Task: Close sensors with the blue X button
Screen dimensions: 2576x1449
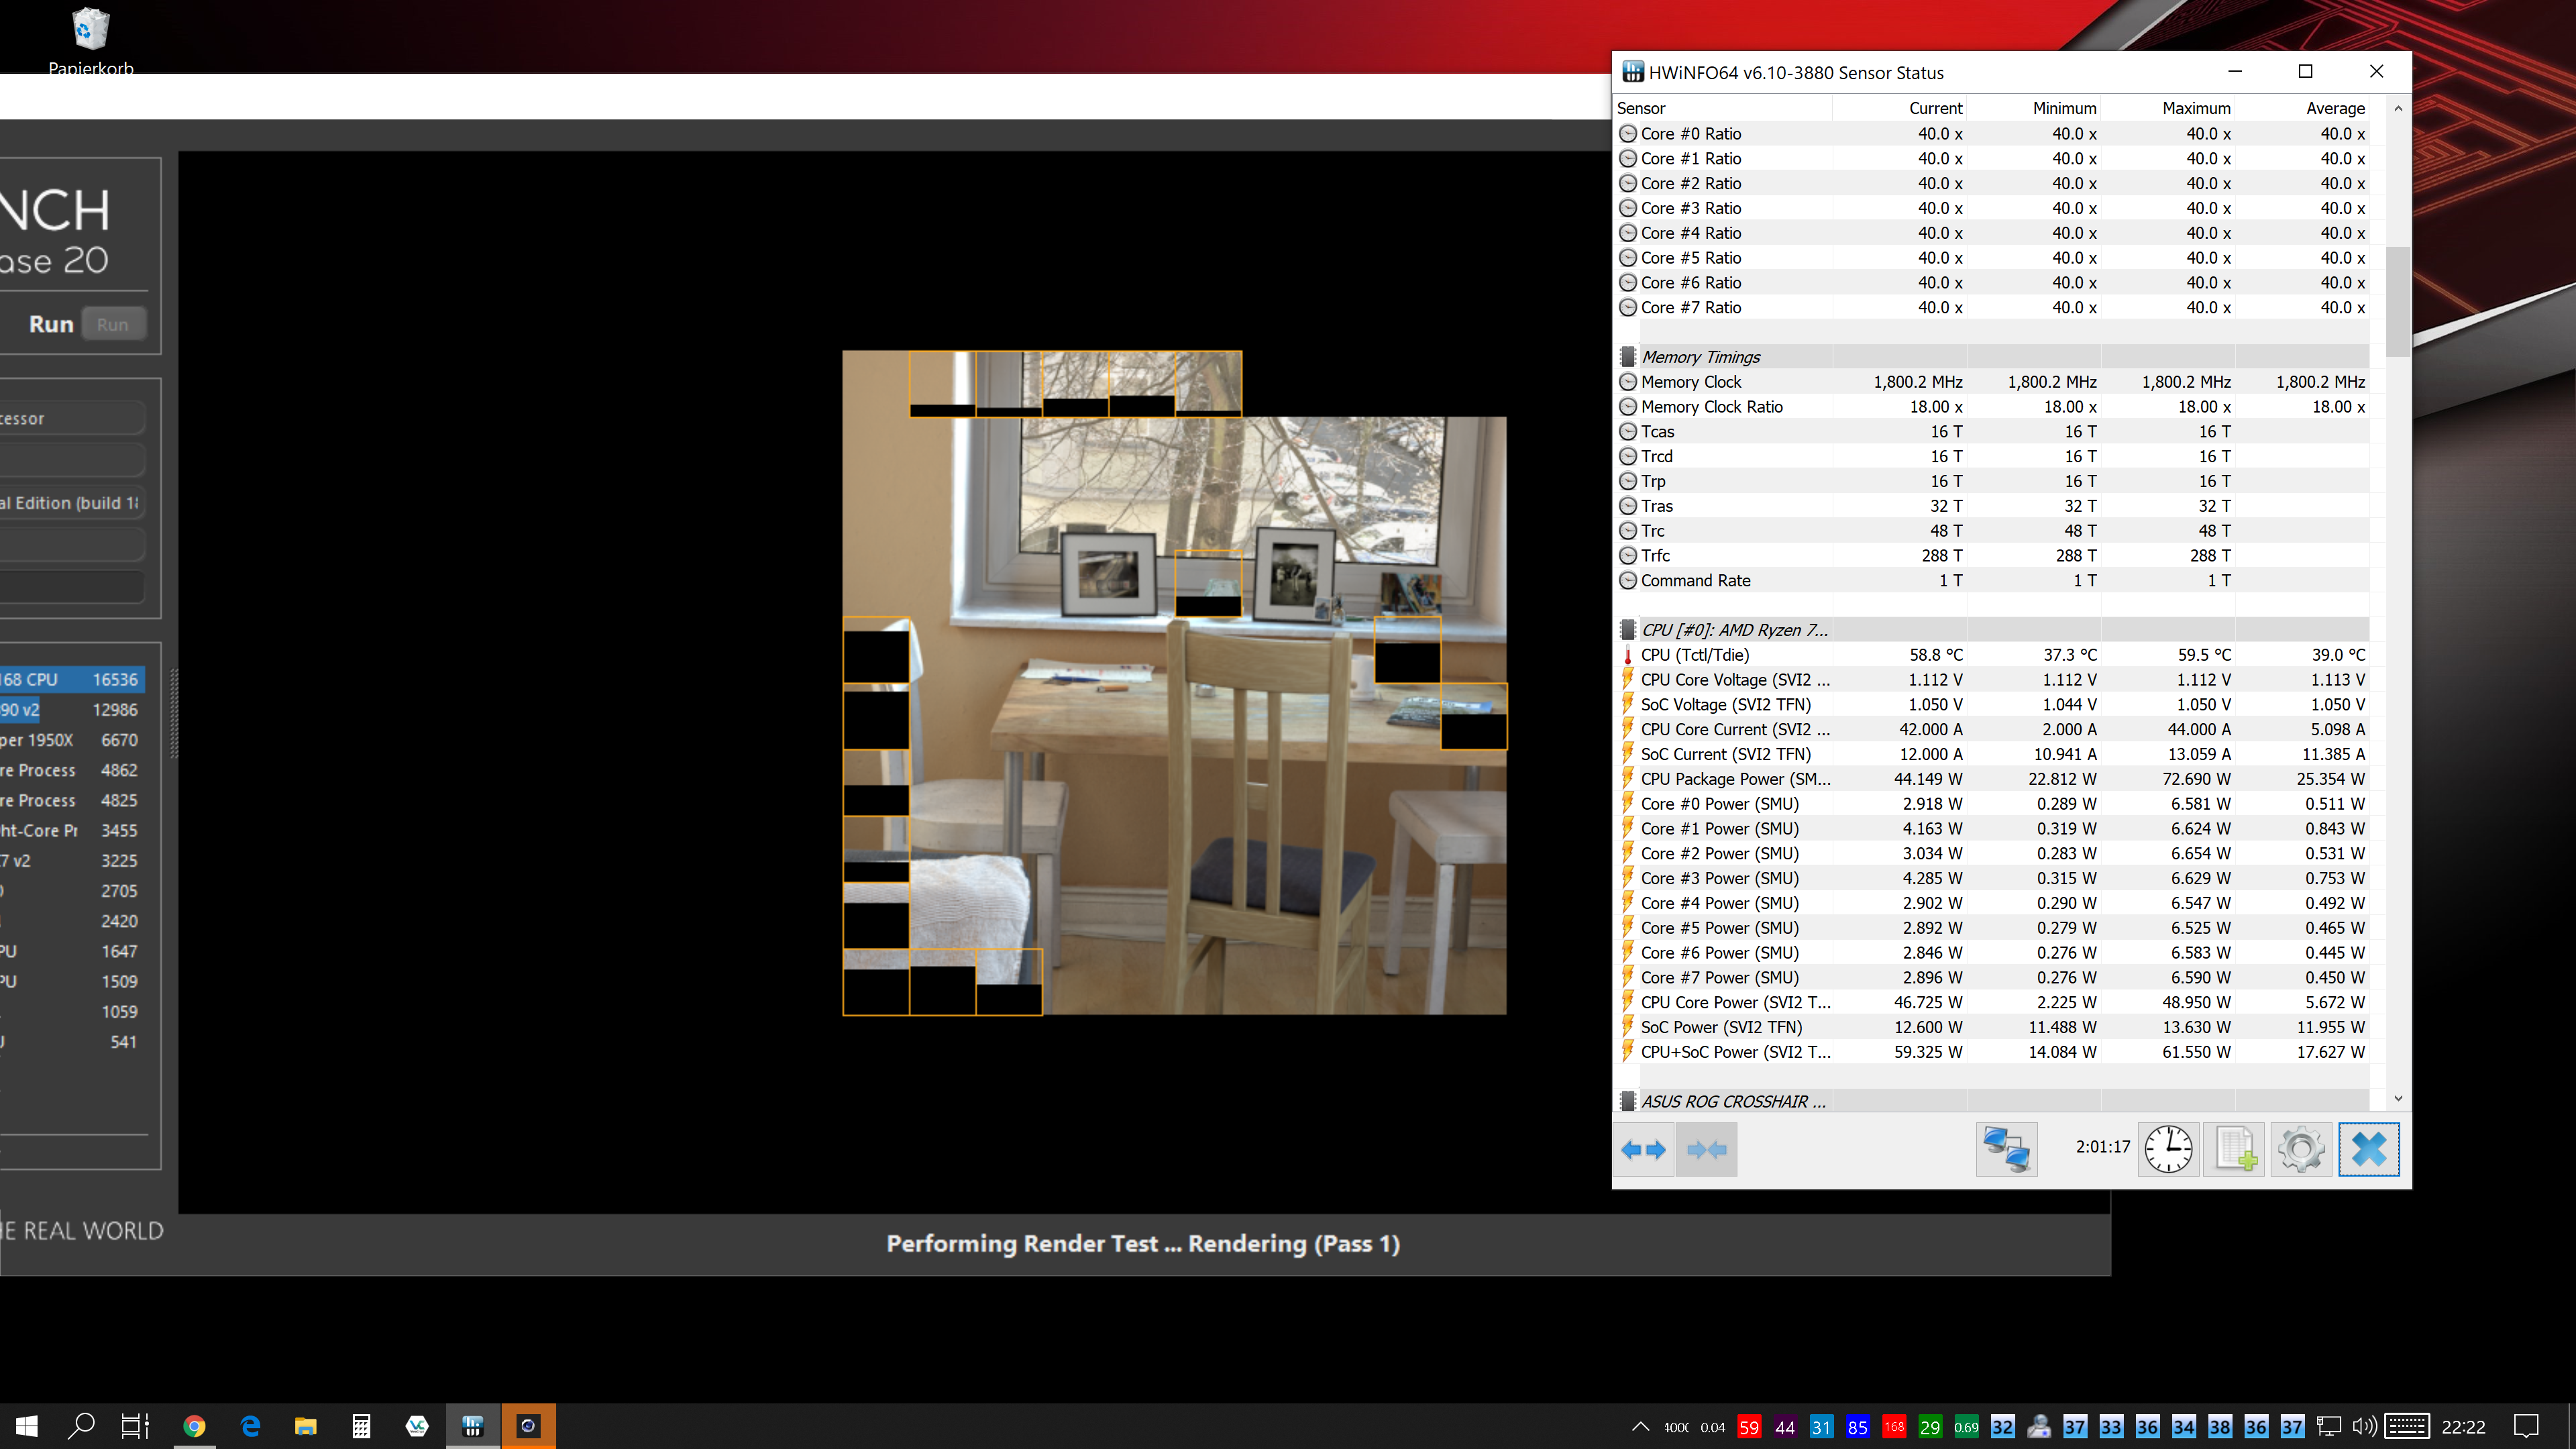Action: click(2368, 1149)
